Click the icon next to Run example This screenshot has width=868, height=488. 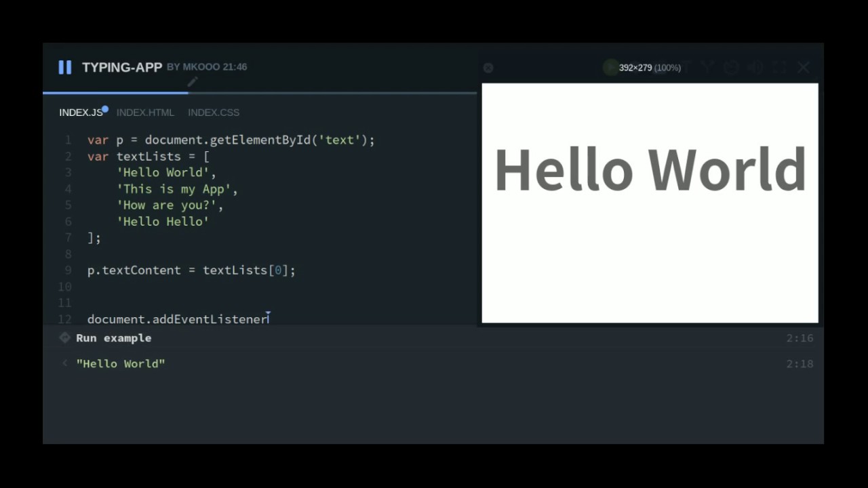pyautogui.click(x=65, y=338)
